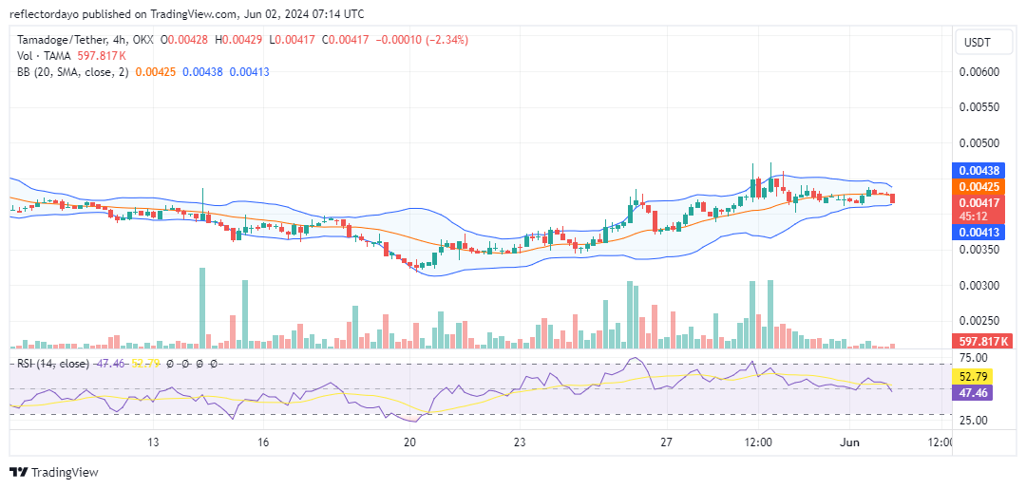Click the date 27 on time axis
The width and height of the screenshot is (1026, 489).
[x=666, y=442]
